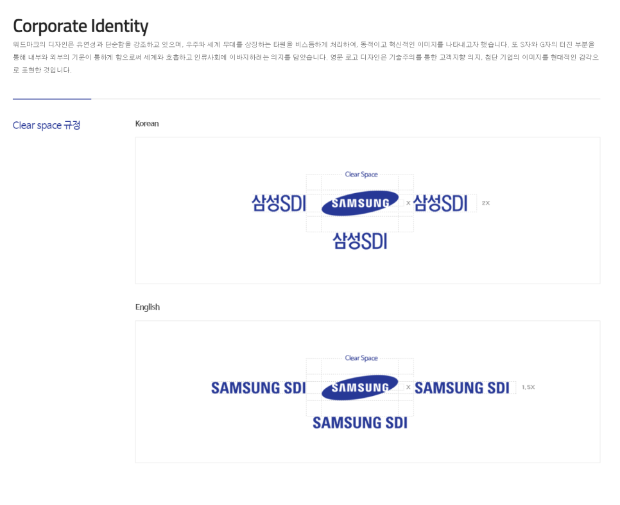This screenshot has width=620, height=505.
Task: Click the Korean subsection heading
Action: pos(147,123)
